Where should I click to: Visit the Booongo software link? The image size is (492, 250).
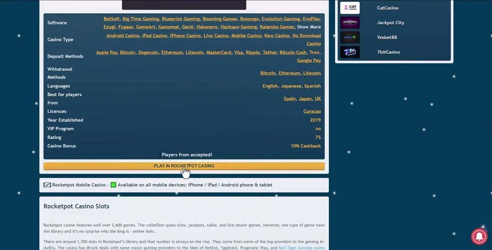[x=249, y=19]
